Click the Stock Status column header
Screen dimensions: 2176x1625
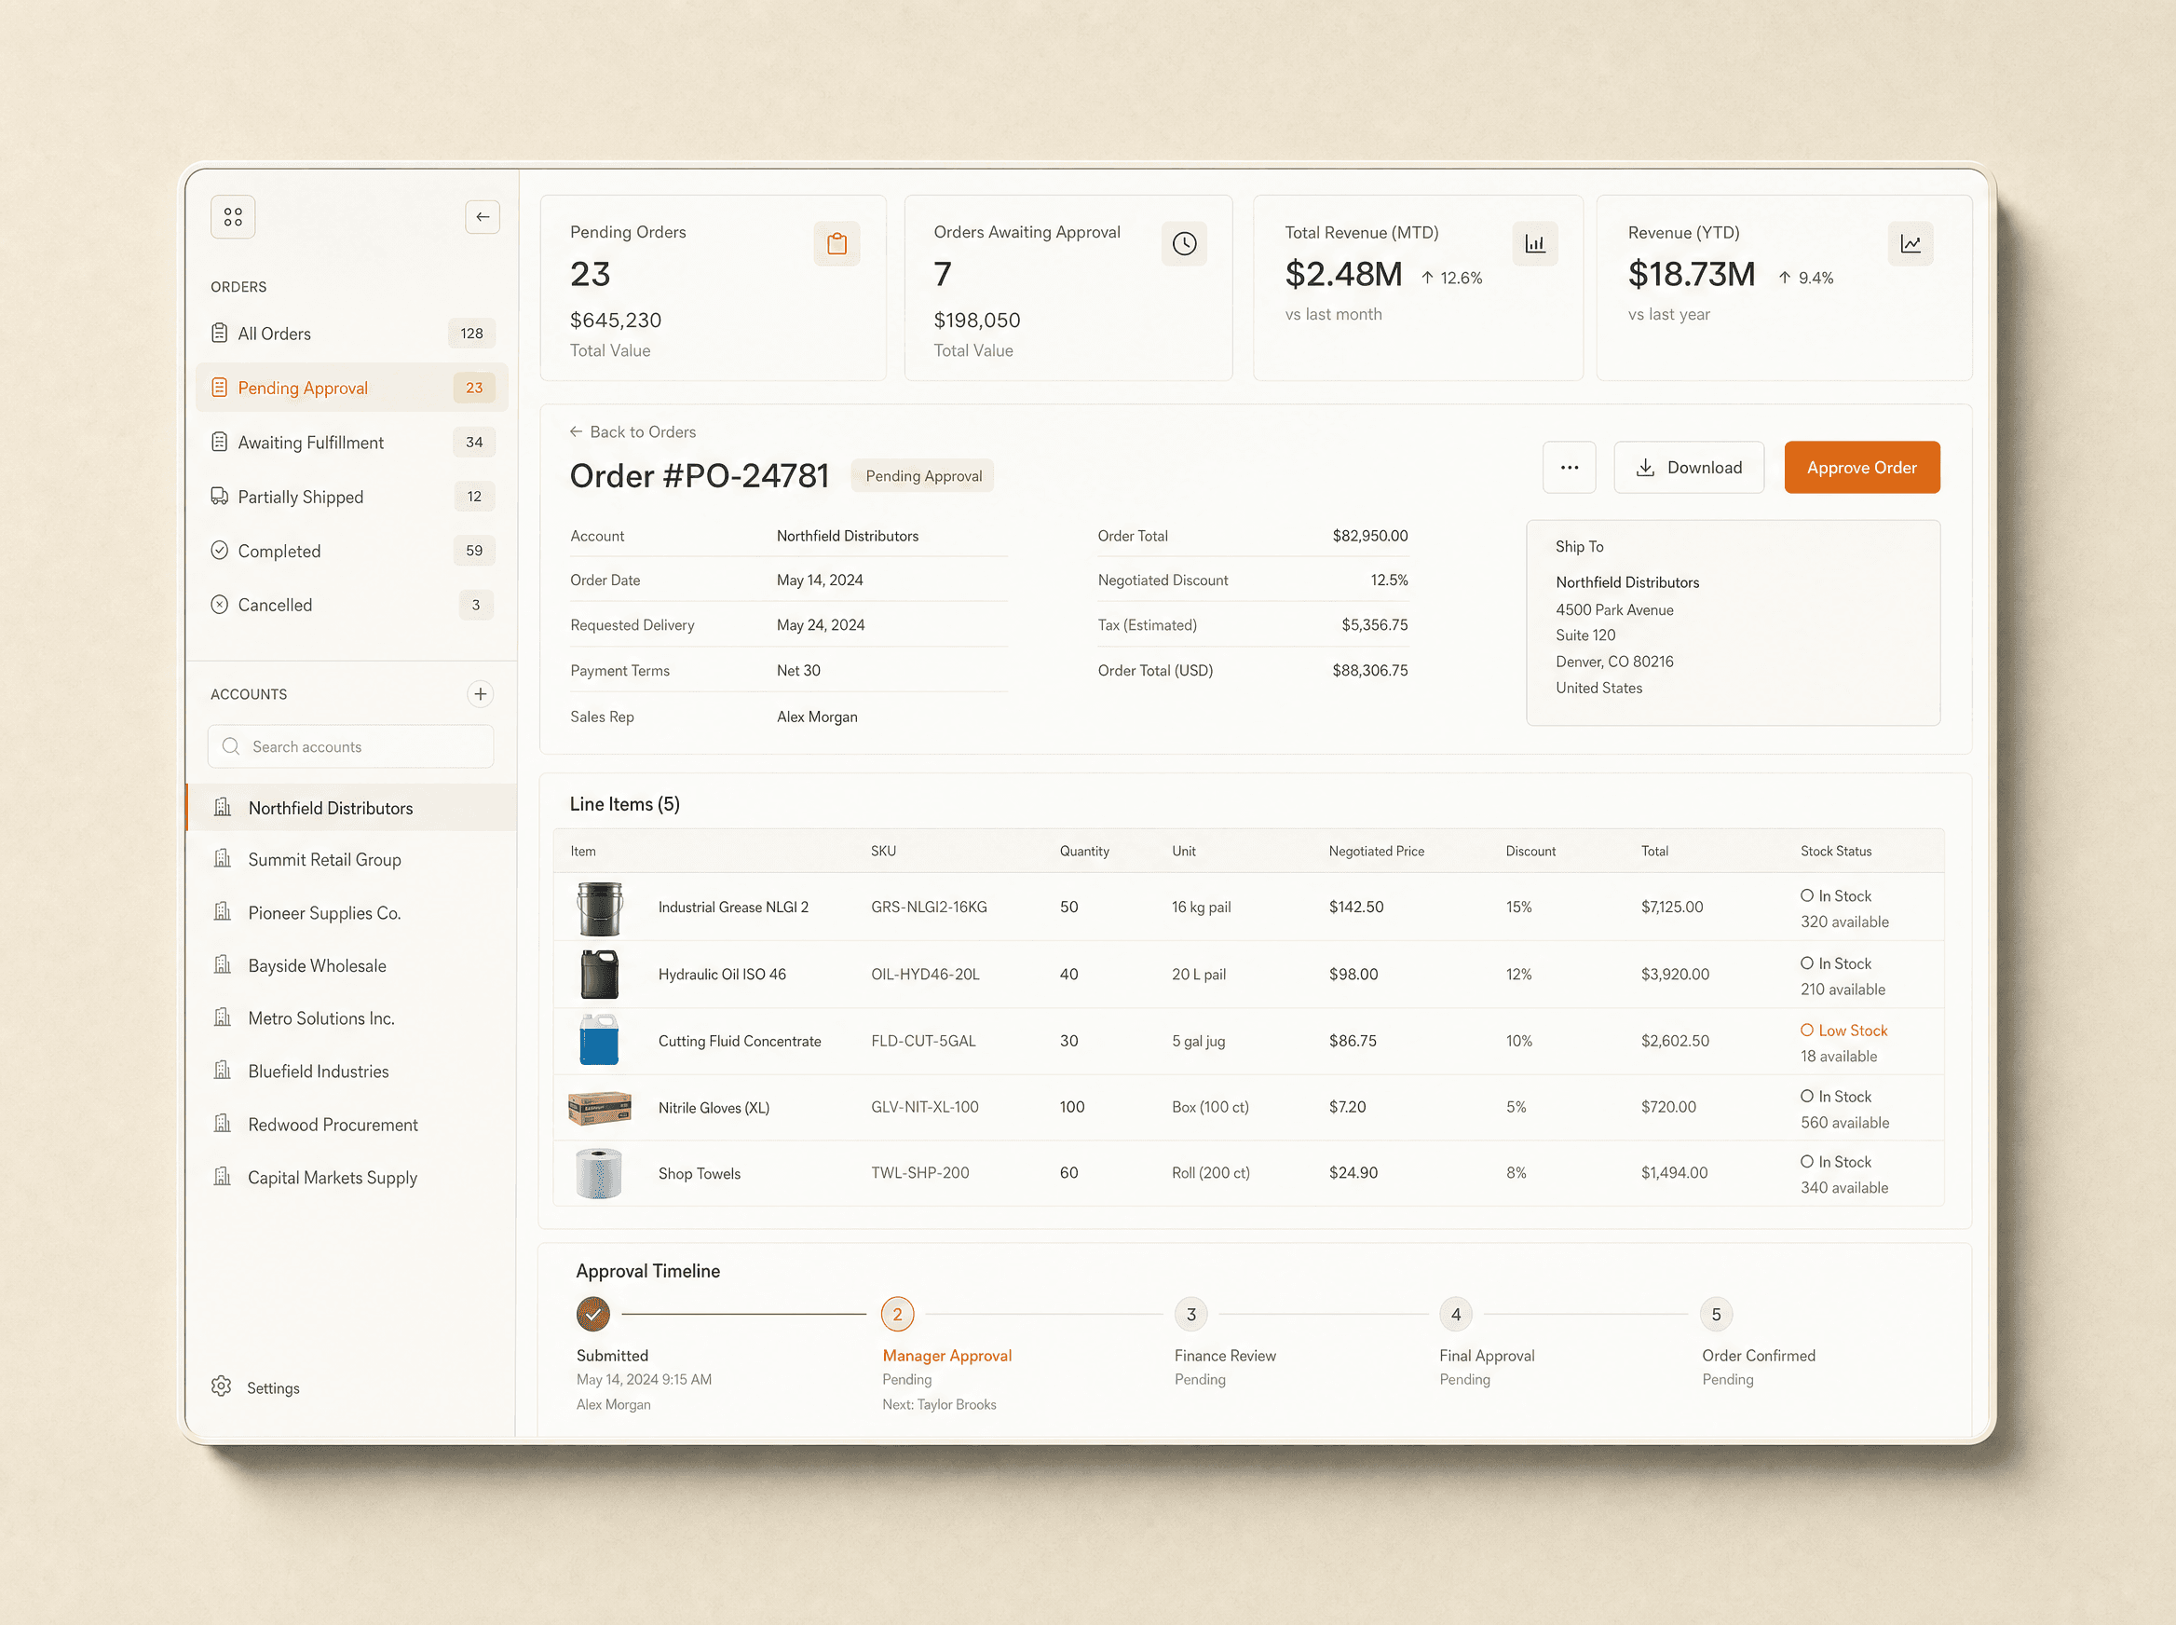point(1836,851)
